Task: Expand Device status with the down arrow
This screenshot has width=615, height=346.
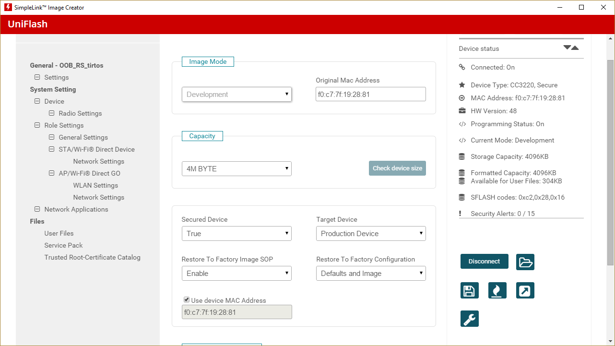Action: [x=567, y=48]
